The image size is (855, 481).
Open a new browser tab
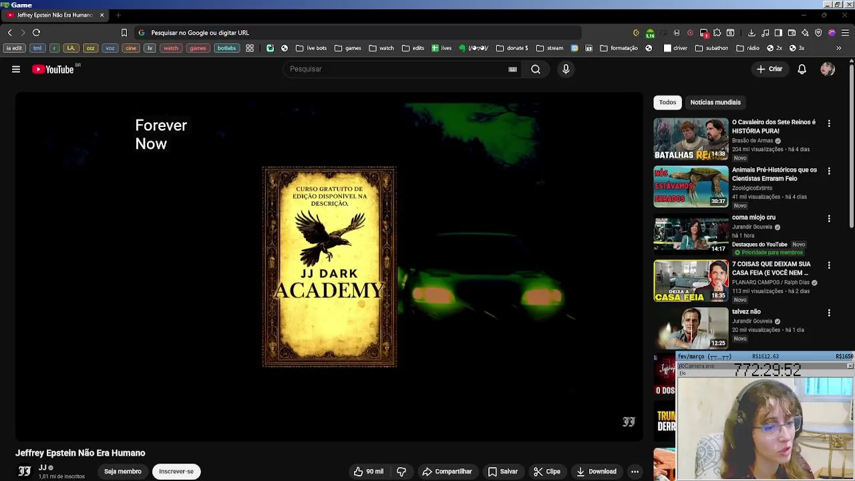[x=118, y=15]
